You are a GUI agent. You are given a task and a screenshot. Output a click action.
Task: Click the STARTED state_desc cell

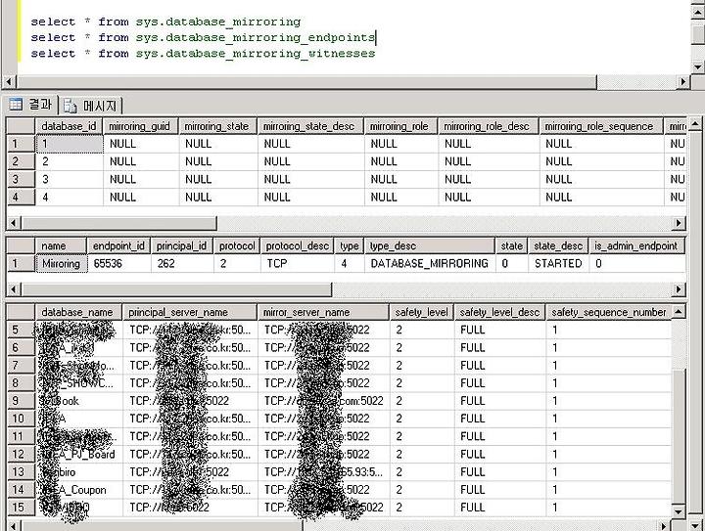pos(558,263)
